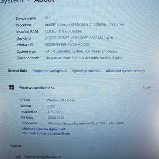Click the Experience label
The width and height of the screenshot is (159, 159).
coord(29,123)
